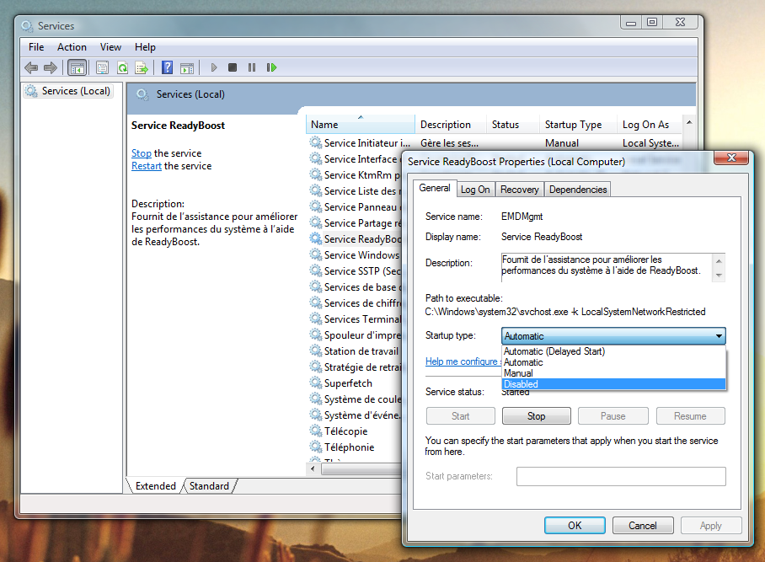
Task: Sort by the Log On As column header
Action: coord(649,125)
